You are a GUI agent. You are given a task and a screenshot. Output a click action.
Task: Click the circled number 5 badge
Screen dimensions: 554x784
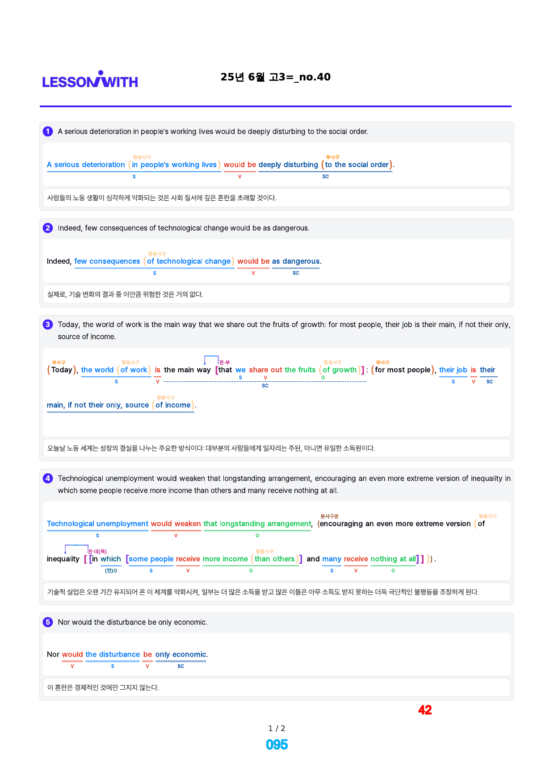(48, 622)
